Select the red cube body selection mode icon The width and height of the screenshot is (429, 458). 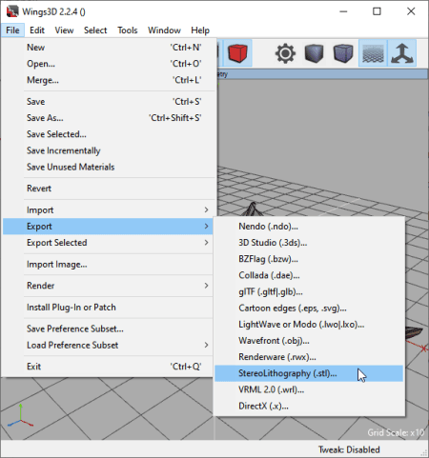(x=237, y=53)
